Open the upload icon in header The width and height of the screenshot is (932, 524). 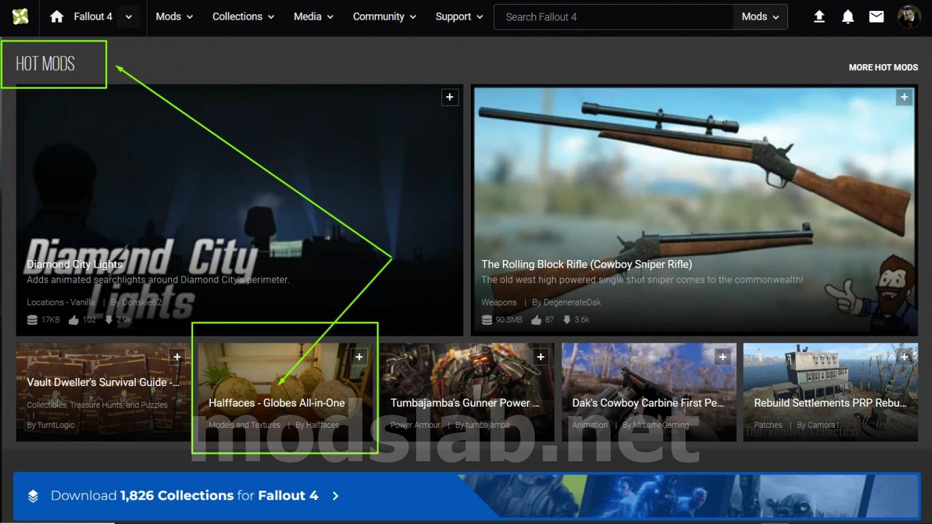[x=819, y=16]
